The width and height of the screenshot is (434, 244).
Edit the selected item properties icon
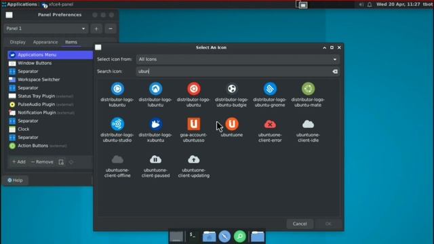click(x=61, y=162)
